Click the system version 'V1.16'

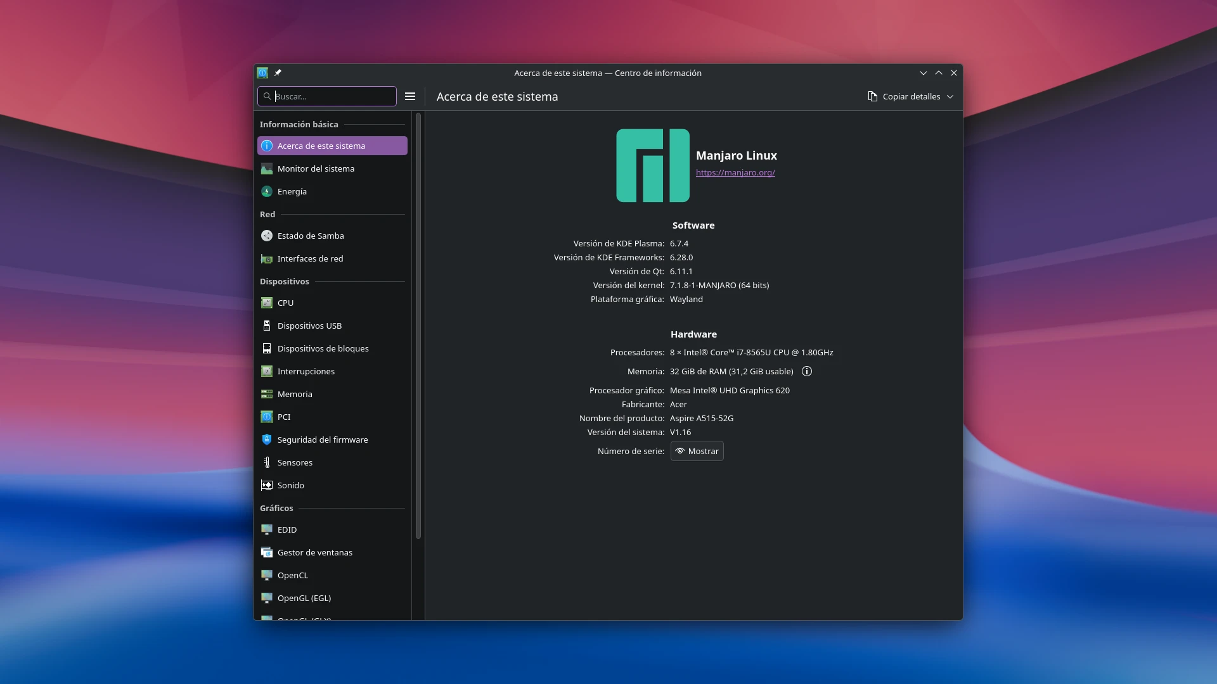point(680,432)
